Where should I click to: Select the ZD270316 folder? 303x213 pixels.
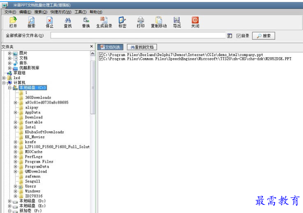pos(34,196)
